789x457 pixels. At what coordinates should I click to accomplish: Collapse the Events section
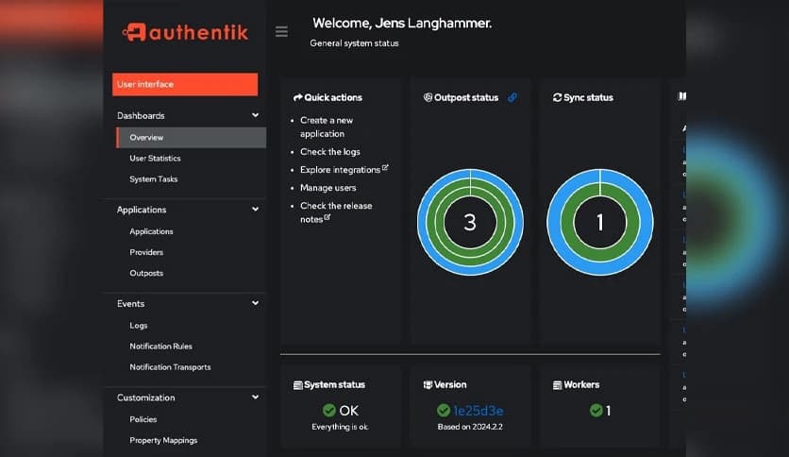point(255,303)
